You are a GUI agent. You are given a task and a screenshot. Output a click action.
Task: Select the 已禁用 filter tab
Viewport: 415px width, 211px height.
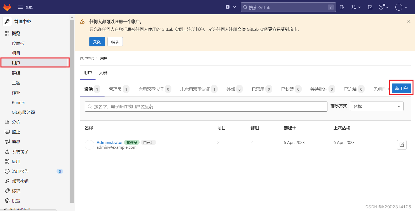point(262,89)
